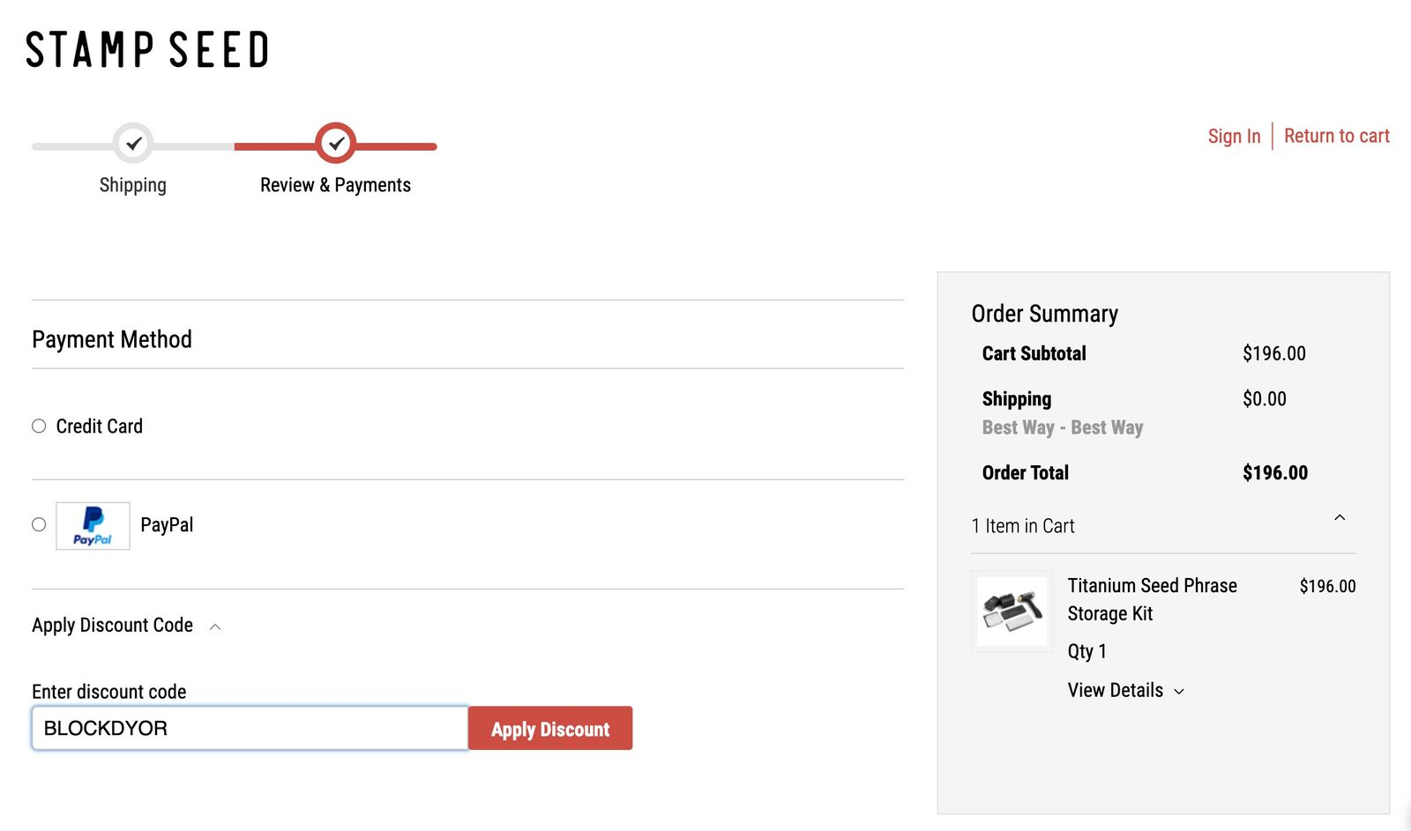Click the PayPal logo image
1411x831 pixels.
point(93,526)
